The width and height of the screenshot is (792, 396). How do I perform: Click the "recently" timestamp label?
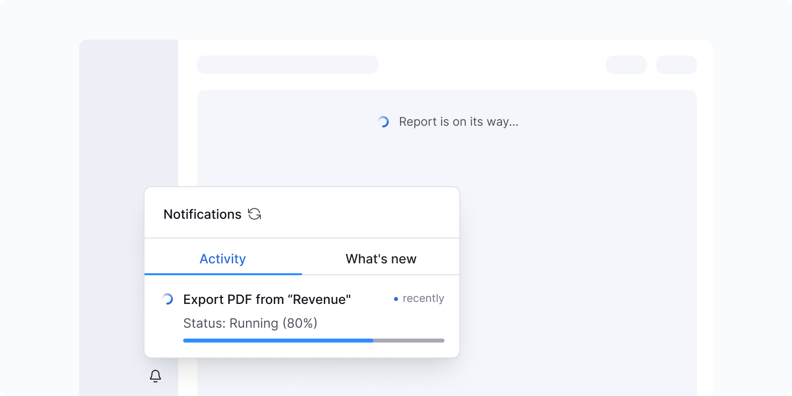click(x=423, y=298)
